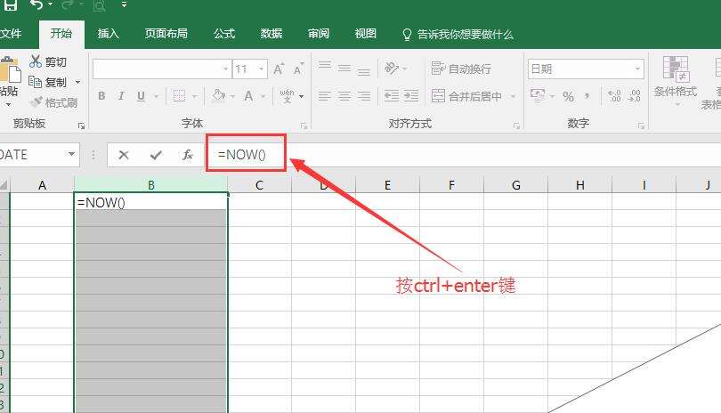Cut selection with 剪切

[48, 61]
